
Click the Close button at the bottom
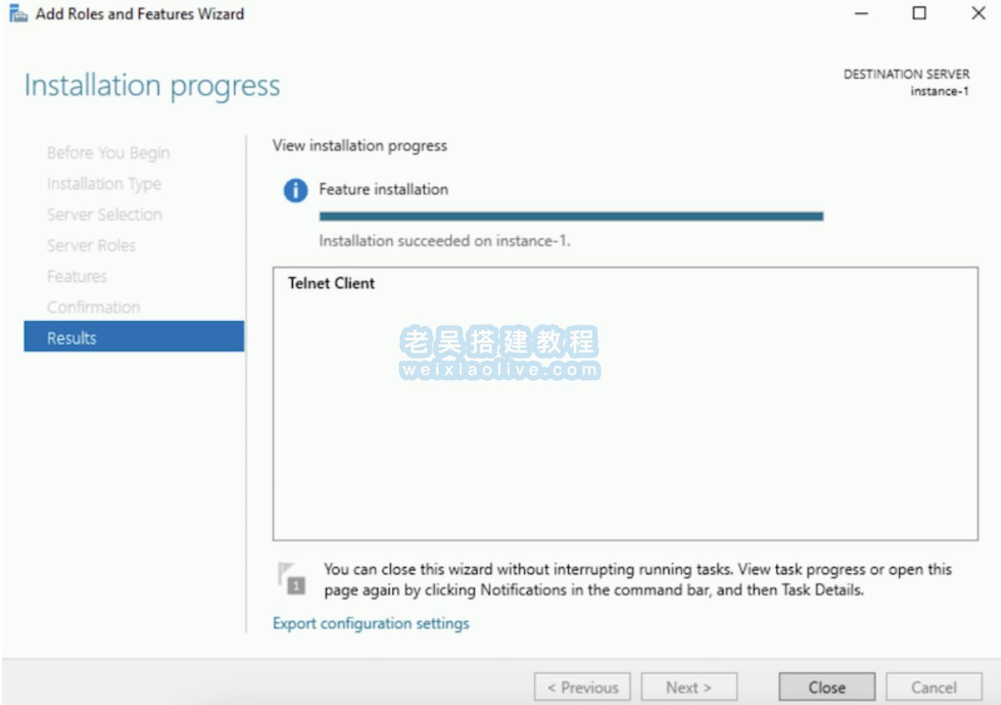pyautogui.click(x=826, y=687)
